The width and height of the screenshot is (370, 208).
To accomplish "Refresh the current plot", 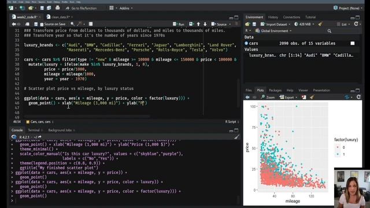I will (358, 97).
